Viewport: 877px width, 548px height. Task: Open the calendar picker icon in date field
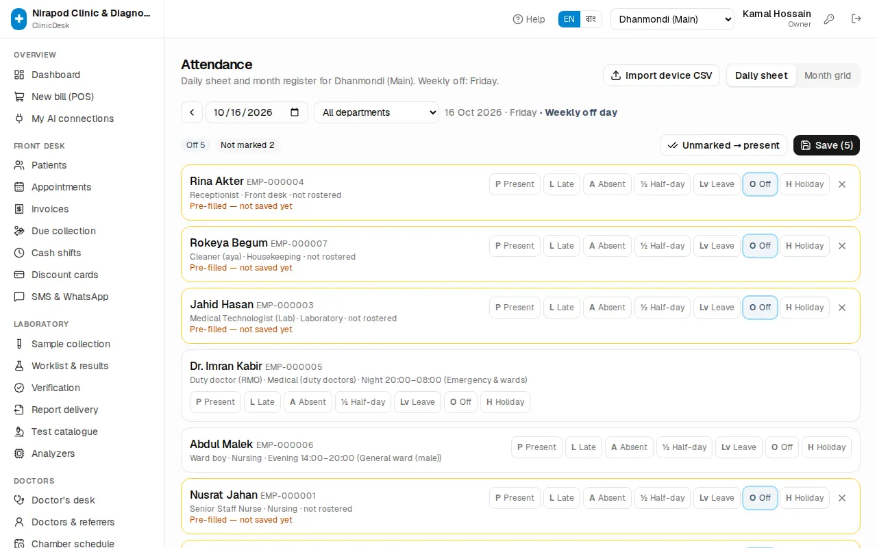click(295, 112)
